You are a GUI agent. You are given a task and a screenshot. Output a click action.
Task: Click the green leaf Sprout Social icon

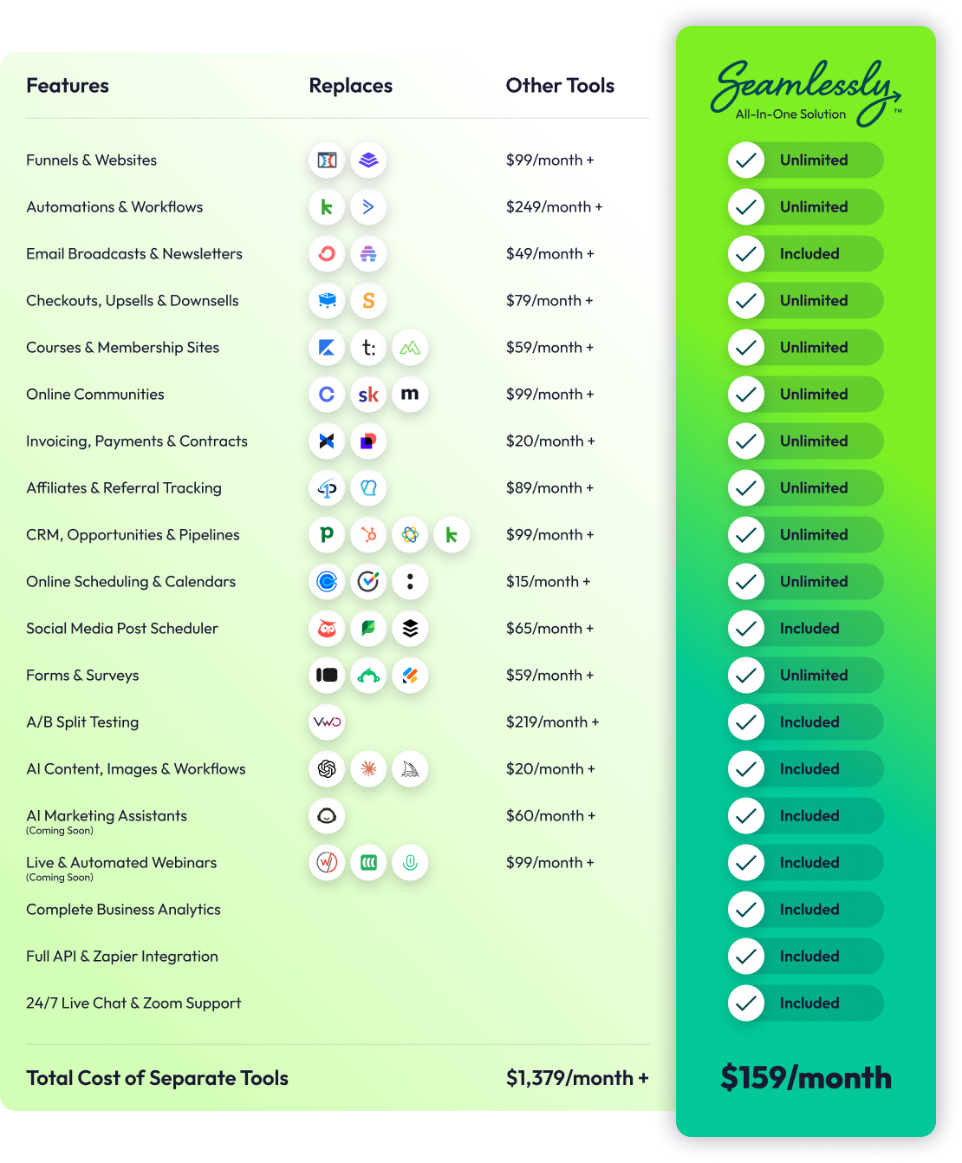coord(368,629)
